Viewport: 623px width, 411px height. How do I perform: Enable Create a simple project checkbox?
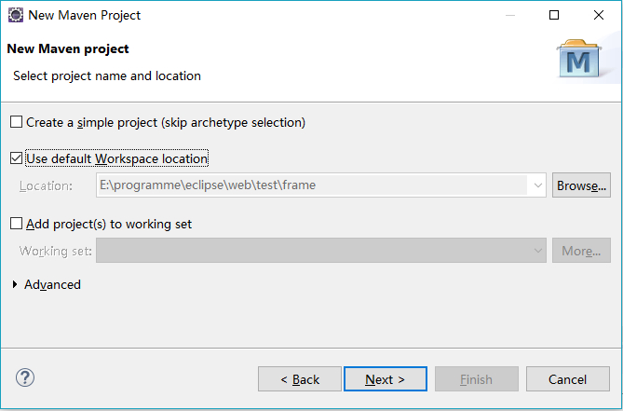pos(16,122)
